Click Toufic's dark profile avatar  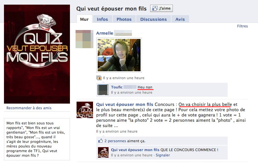[x=103, y=90]
